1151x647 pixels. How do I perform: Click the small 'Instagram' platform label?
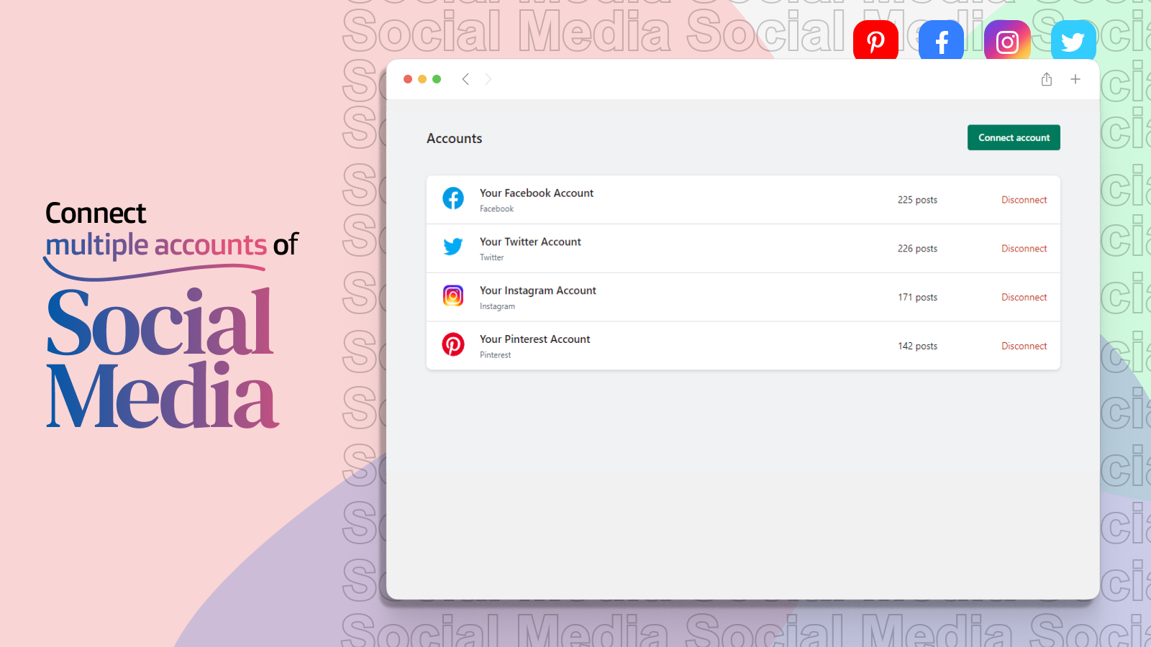497,306
